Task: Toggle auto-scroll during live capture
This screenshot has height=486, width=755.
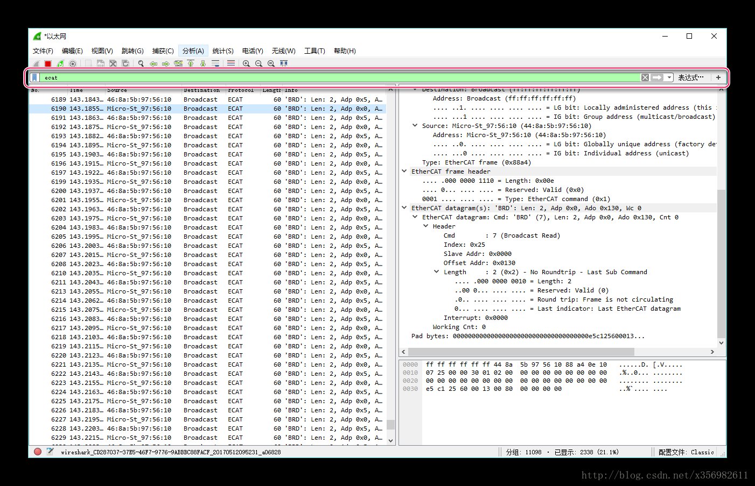Action: click(215, 63)
